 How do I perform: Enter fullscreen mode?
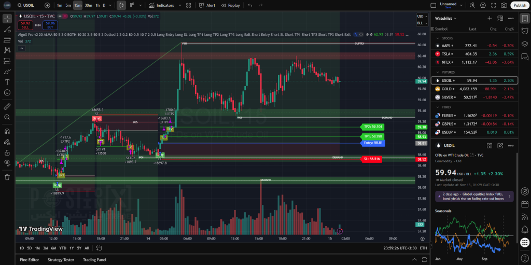tap(494, 5)
